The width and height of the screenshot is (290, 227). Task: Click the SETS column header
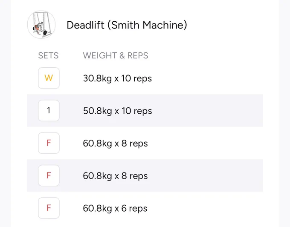(x=48, y=56)
